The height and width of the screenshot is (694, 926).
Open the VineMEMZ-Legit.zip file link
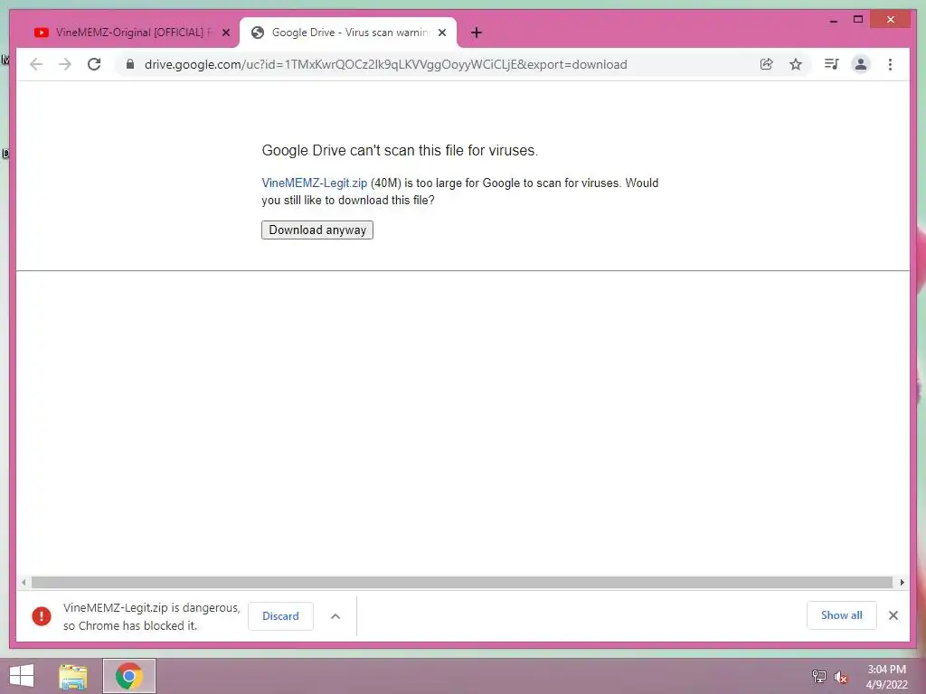point(314,183)
